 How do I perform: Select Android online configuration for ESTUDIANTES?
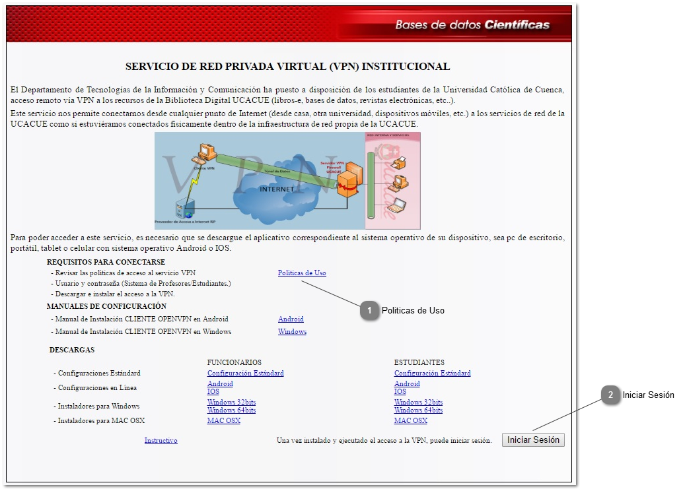coord(407,383)
